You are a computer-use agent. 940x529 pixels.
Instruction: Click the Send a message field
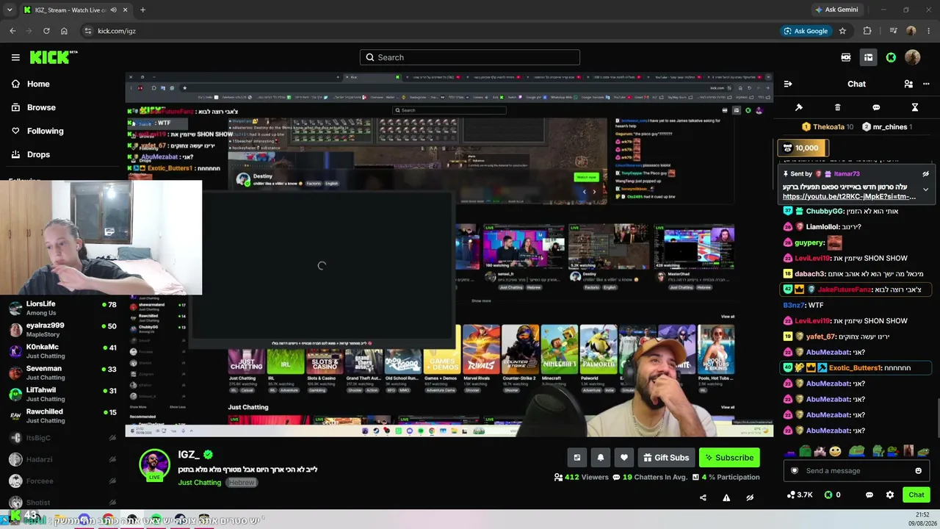click(x=857, y=471)
